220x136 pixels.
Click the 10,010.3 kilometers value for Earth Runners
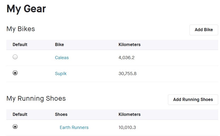[127, 127]
